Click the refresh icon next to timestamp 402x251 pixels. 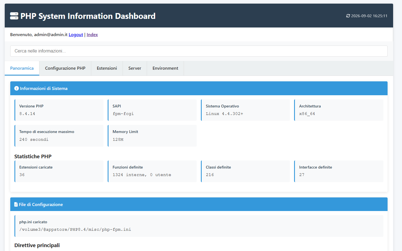[348, 16]
